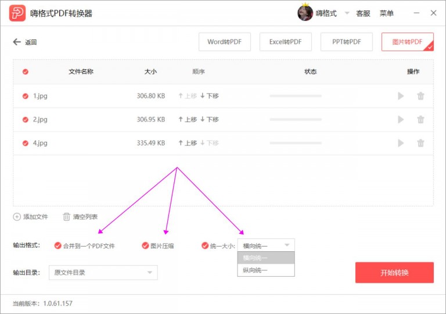Viewport: 446px width, 314px height.
Task: Click the version text 1.0.61.157
Action: (x=57, y=304)
